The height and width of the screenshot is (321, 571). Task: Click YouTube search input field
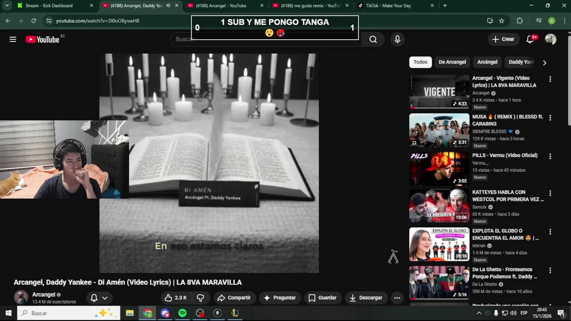tap(265, 39)
